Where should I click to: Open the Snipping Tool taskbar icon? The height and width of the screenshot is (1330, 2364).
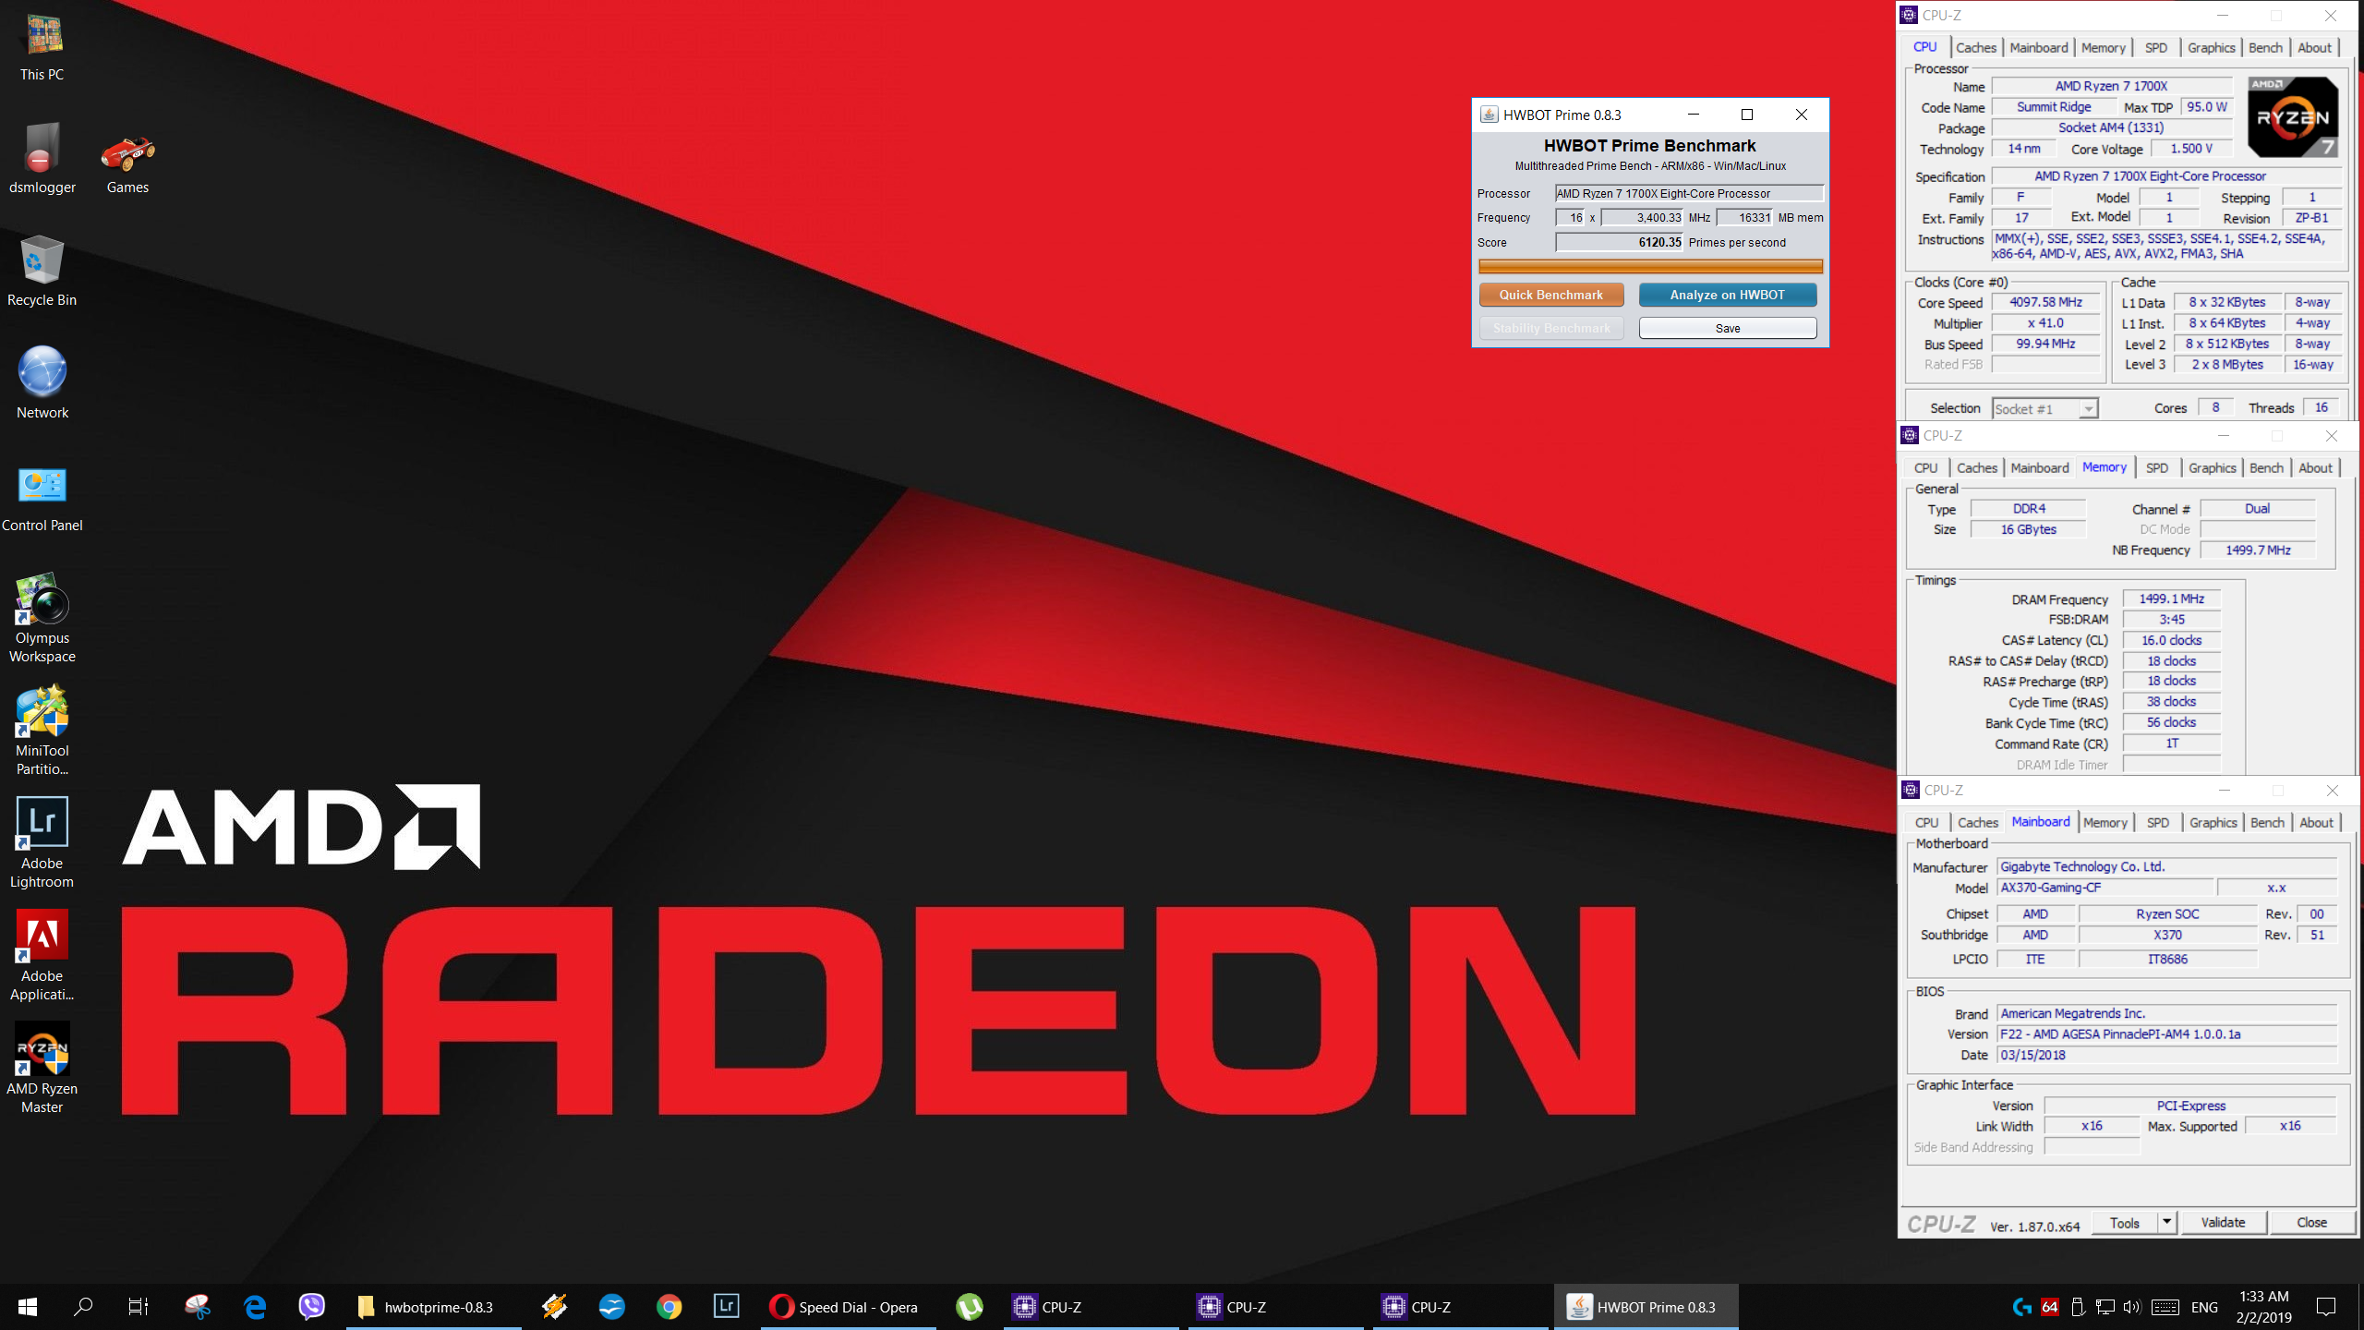click(x=198, y=1307)
